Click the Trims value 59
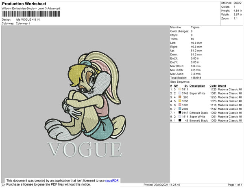 [x=192, y=39]
